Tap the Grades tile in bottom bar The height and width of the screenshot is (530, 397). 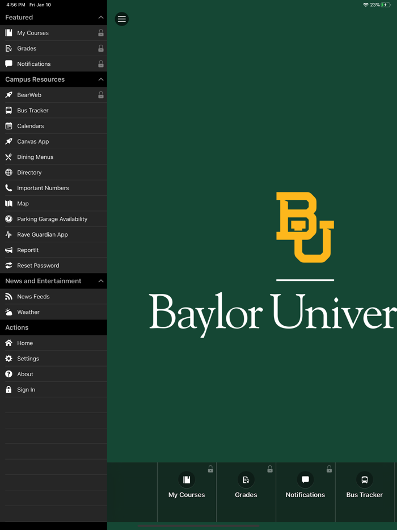coord(246,492)
